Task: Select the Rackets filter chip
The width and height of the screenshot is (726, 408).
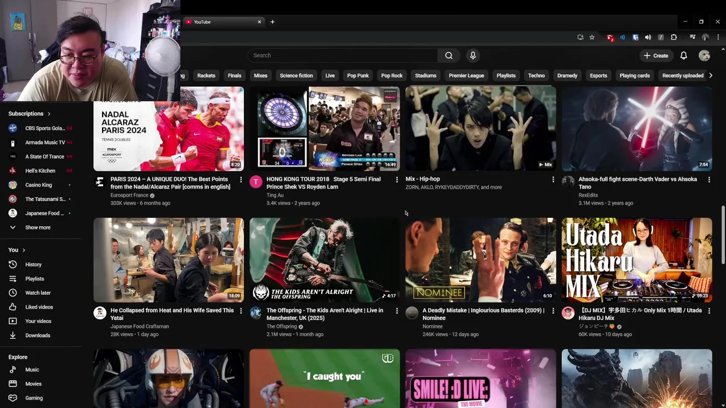Action: [206, 75]
